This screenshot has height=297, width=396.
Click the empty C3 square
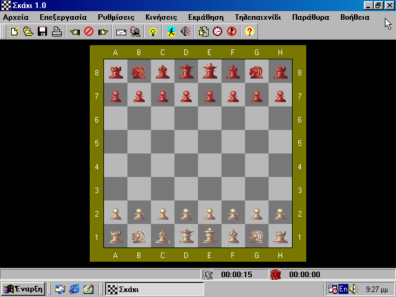coord(163,189)
